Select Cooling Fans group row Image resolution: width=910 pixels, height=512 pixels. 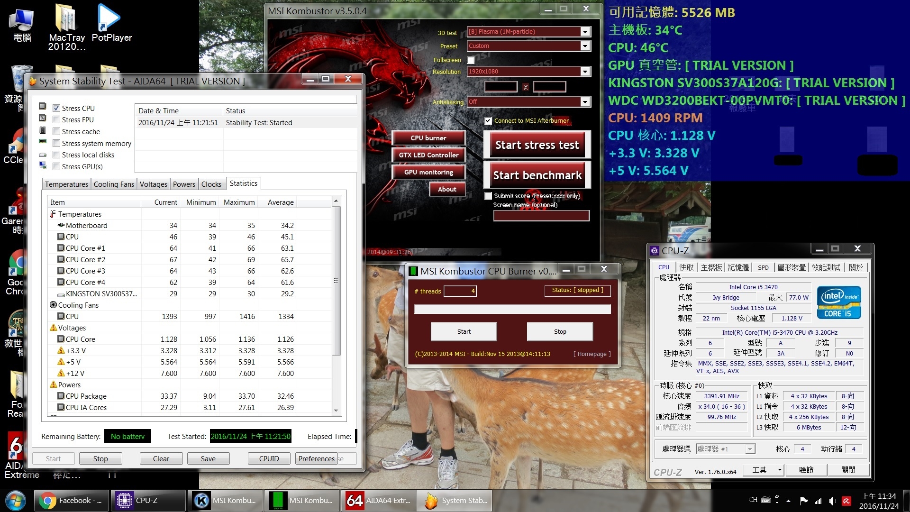point(78,305)
